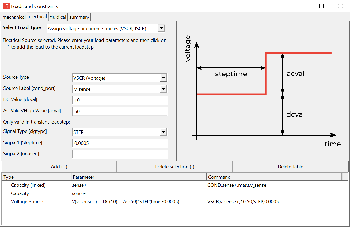Switch to the summary tab

pyautogui.click(x=79, y=17)
